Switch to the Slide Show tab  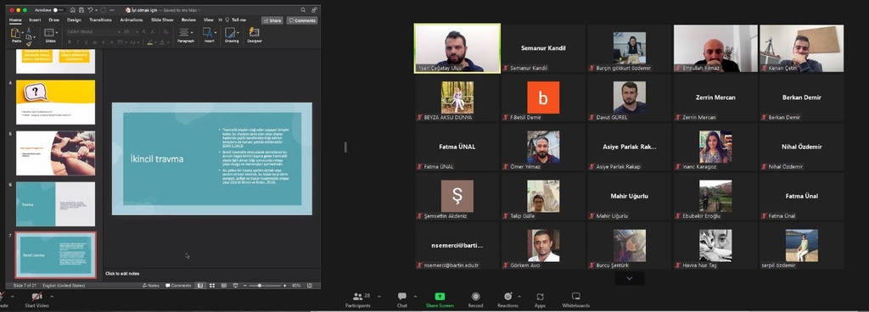click(162, 19)
